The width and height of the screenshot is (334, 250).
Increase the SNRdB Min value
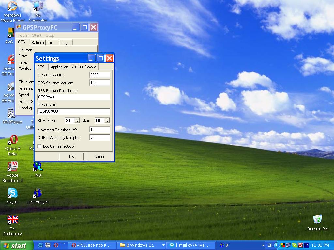pos(77,119)
